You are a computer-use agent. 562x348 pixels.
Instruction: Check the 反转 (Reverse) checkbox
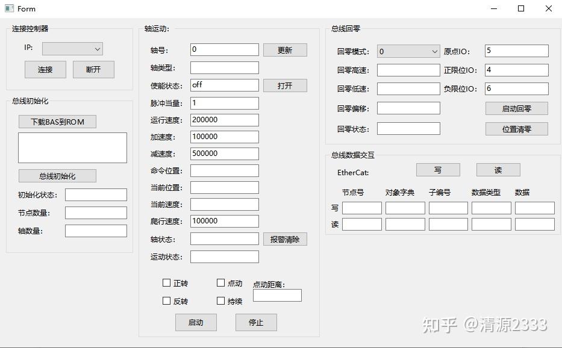(166, 300)
